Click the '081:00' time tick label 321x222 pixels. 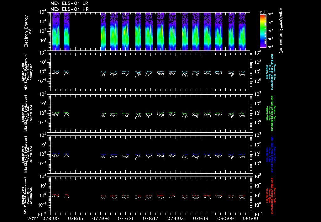tap(250, 219)
